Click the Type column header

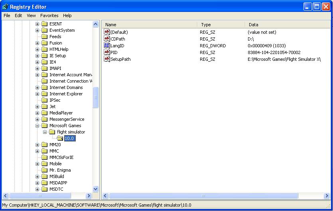click(221, 25)
